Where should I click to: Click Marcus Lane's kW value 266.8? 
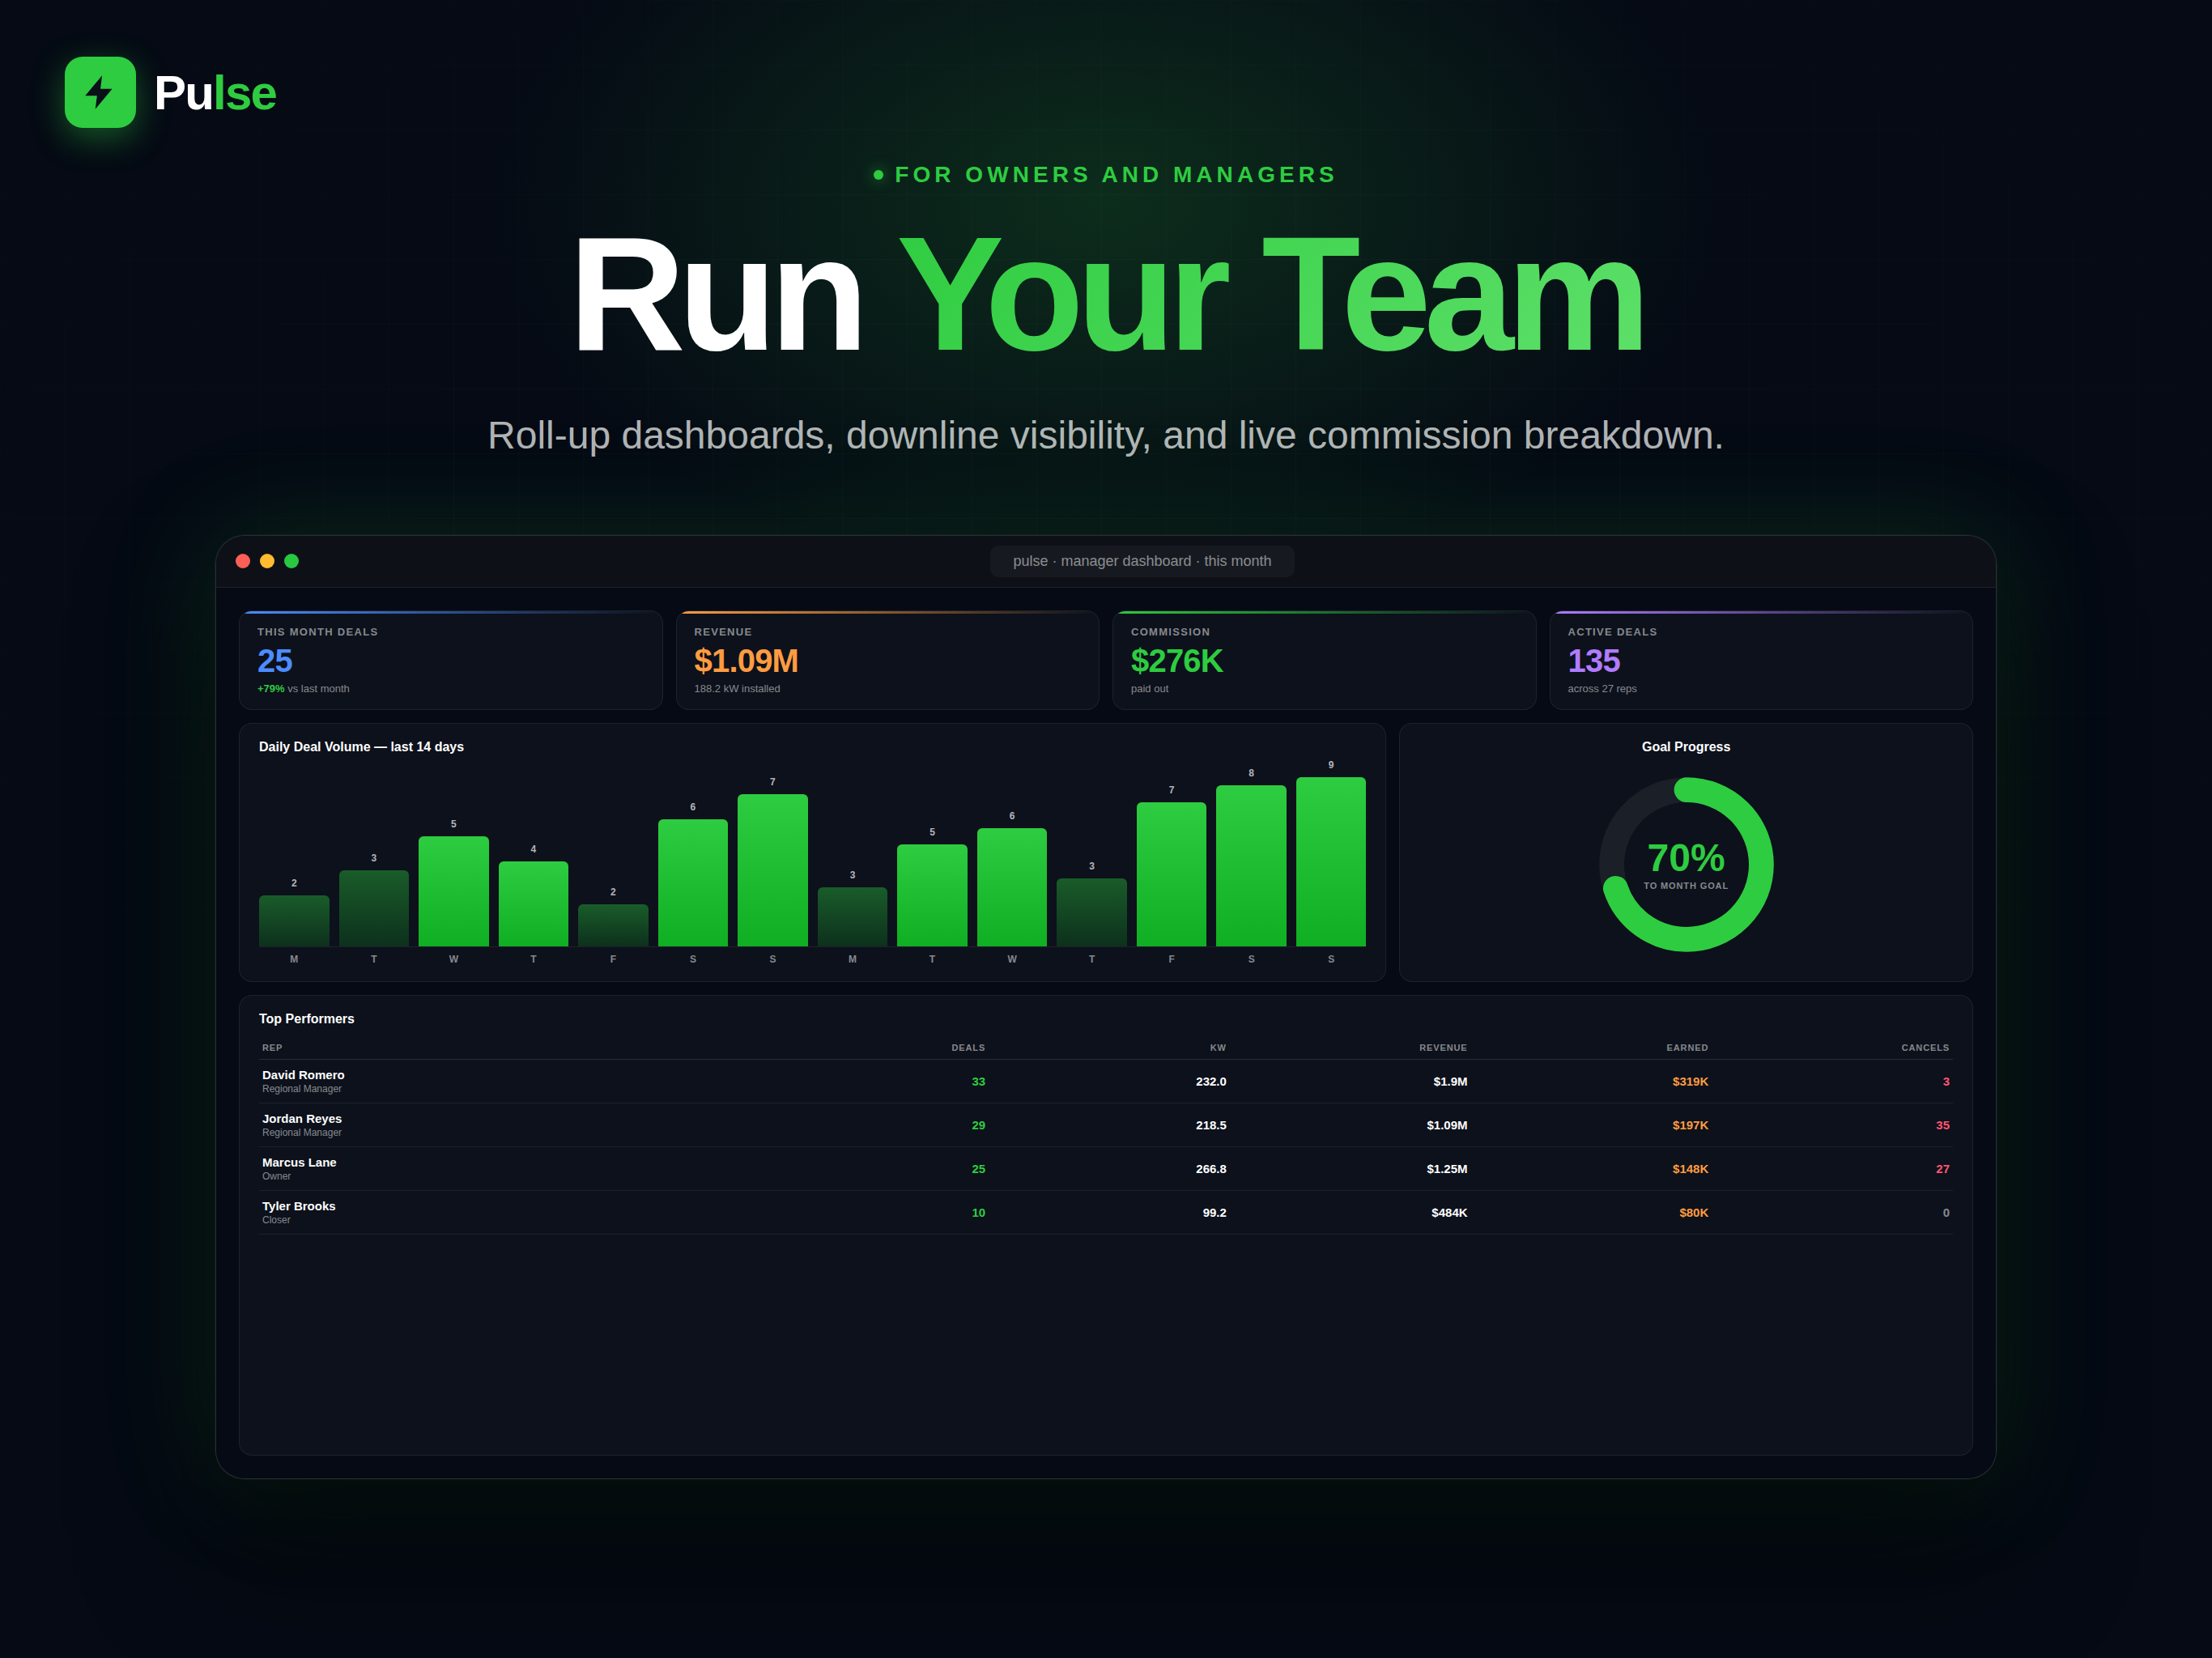1211,1169
